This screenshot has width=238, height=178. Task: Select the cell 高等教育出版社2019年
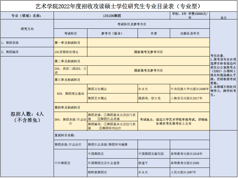190,154
